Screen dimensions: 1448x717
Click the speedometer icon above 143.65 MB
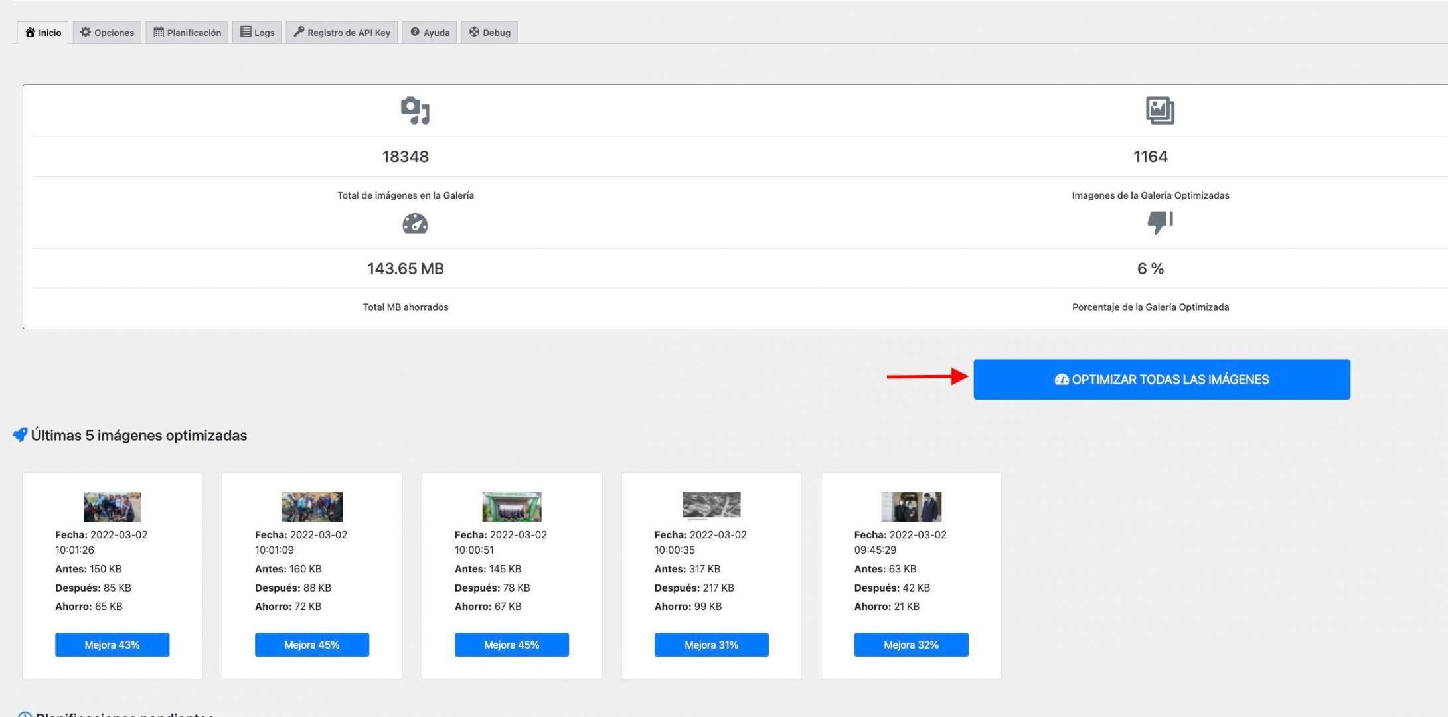415,224
